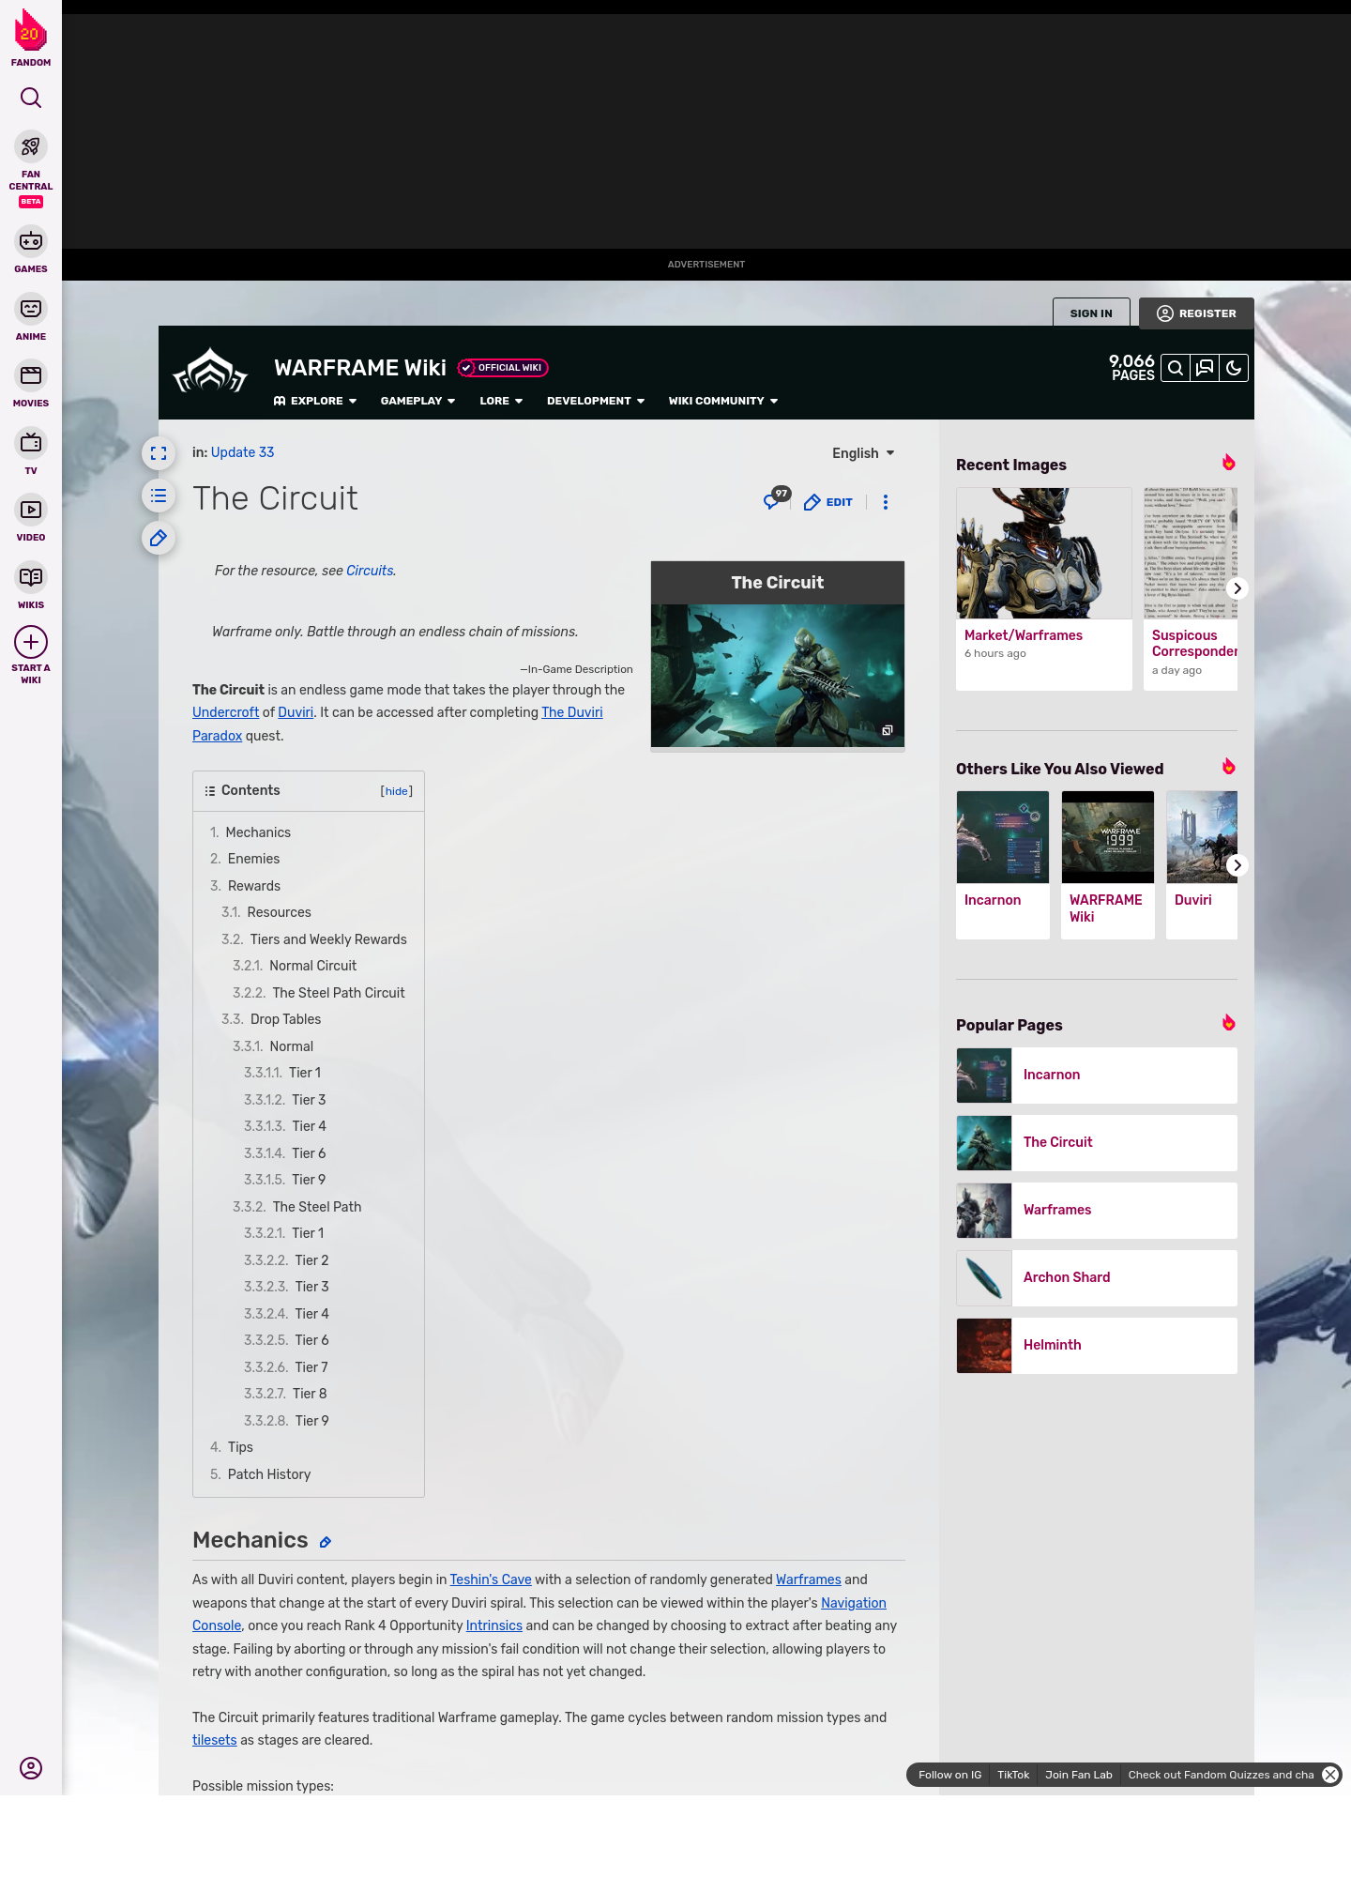Click the flame icon beside Recent Images
Viewport: 1351px width, 1877px height.
[1228, 463]
